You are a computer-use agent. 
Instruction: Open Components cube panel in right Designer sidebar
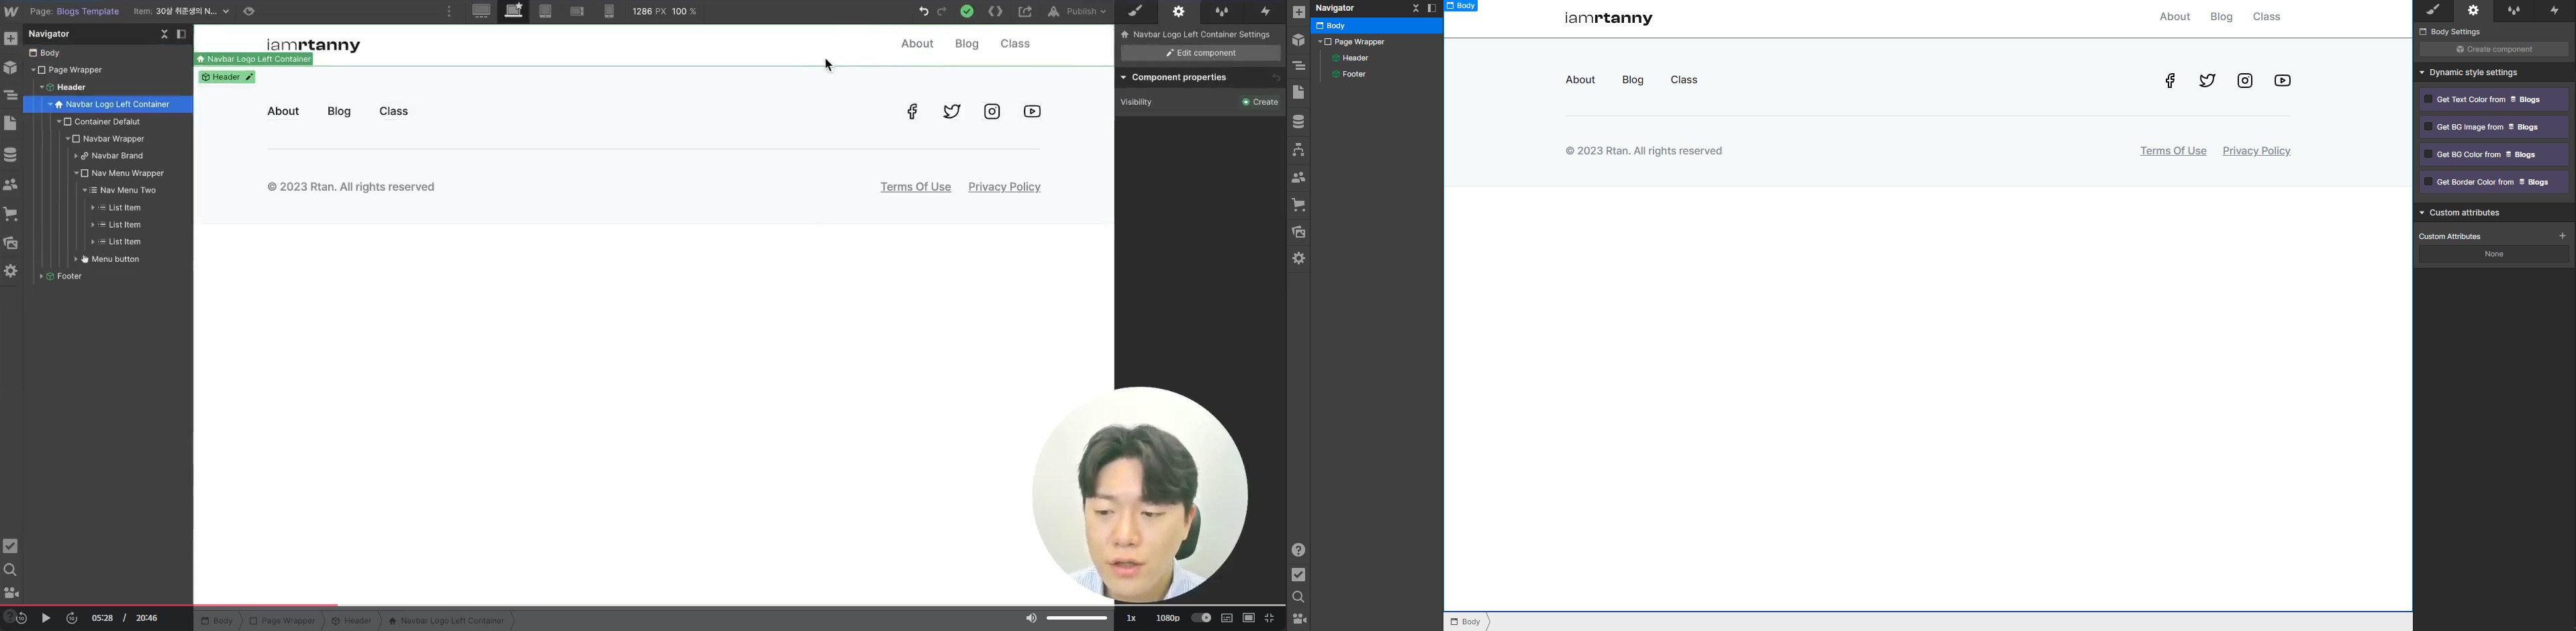pyautogui.click(x=1298, y=40)
